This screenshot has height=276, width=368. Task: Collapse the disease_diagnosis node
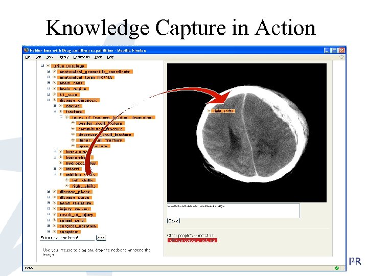click(x=49, y=100)
